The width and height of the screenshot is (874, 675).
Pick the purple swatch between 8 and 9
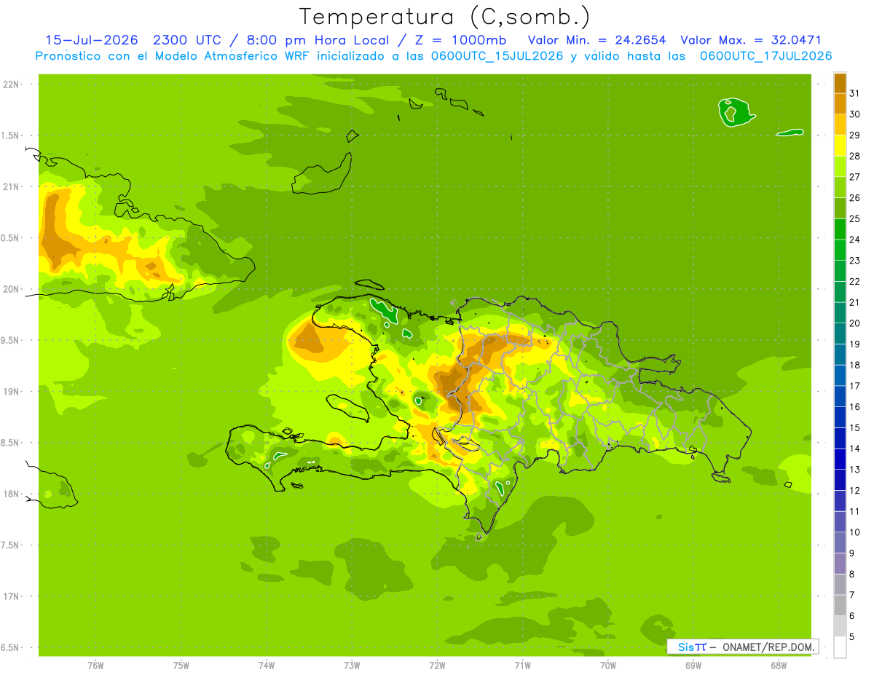point(840,564)
